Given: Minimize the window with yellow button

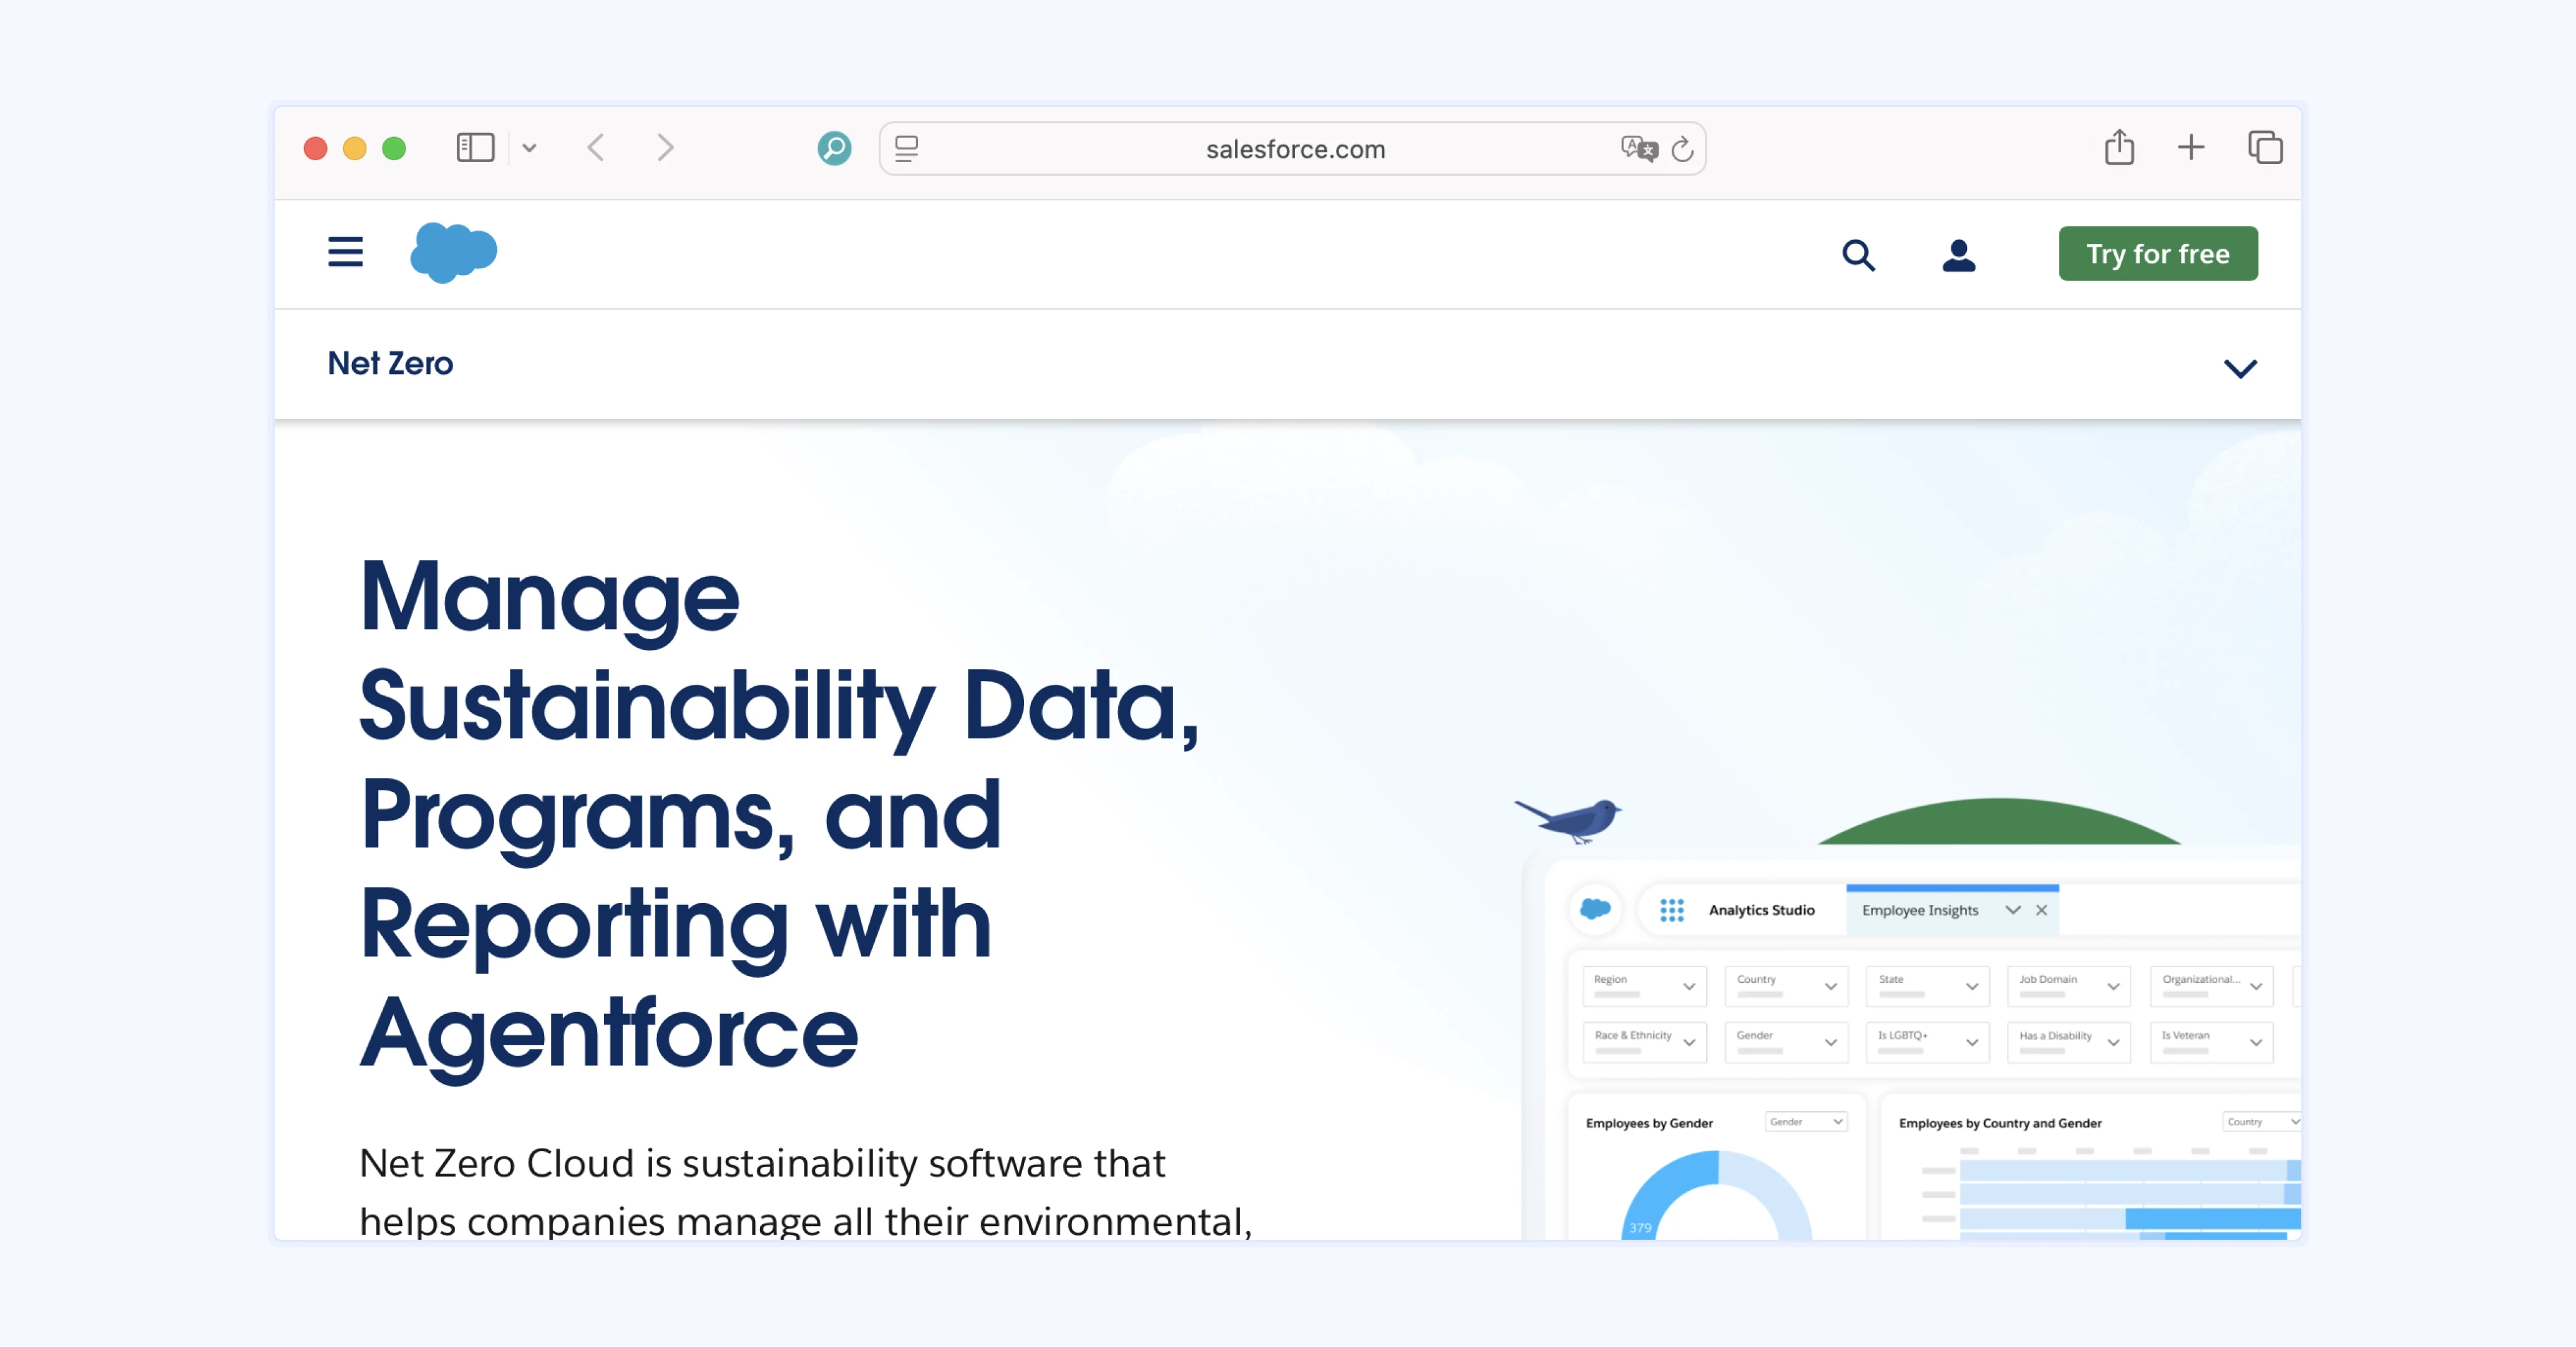Looking at the screenshot, I should point(354,148).
